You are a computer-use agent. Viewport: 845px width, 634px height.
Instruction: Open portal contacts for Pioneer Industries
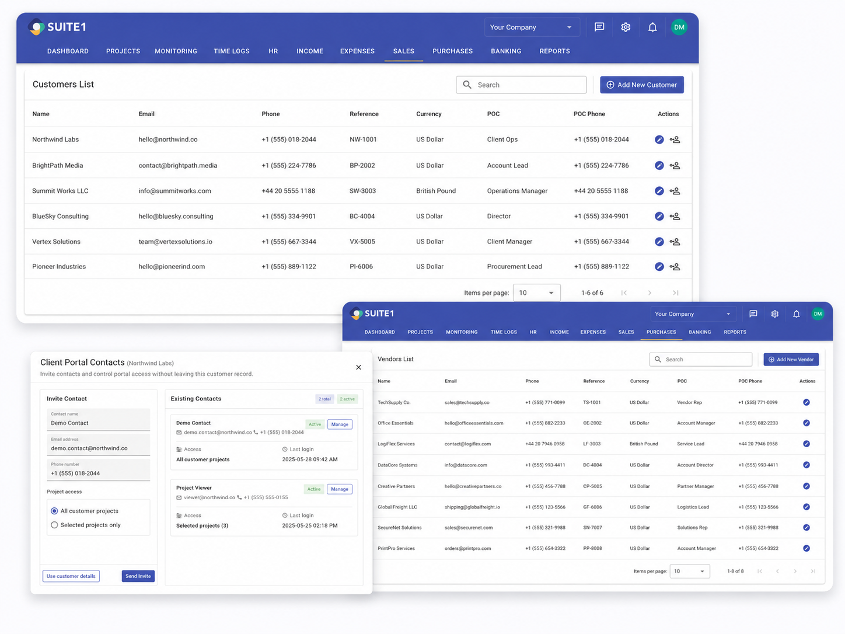(675, 267)
